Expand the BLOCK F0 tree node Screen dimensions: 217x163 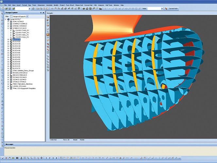point(8,39)
